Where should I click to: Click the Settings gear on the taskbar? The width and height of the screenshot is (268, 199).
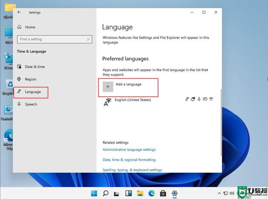175,193
